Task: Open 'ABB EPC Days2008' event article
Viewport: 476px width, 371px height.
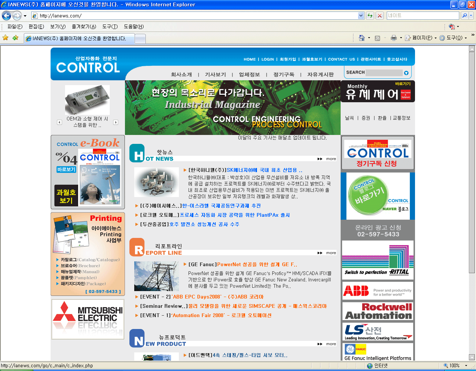Action: (218, 297)
